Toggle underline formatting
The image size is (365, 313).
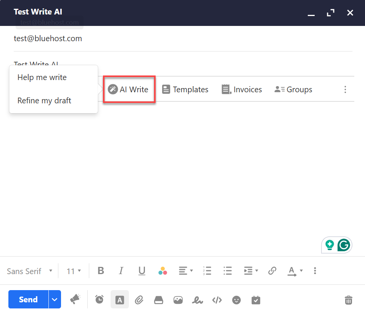coord(142,271)
